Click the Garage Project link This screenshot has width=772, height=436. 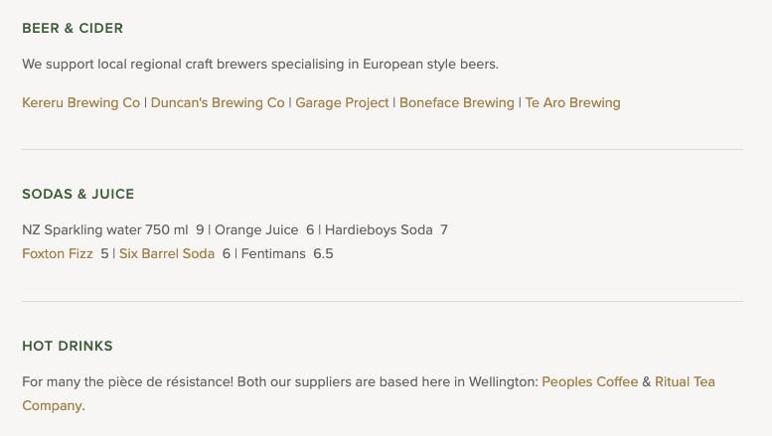[342, 102]
